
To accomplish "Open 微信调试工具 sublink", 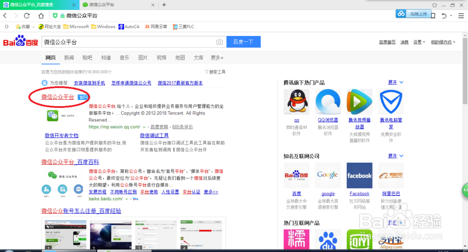I will point(154,136).
